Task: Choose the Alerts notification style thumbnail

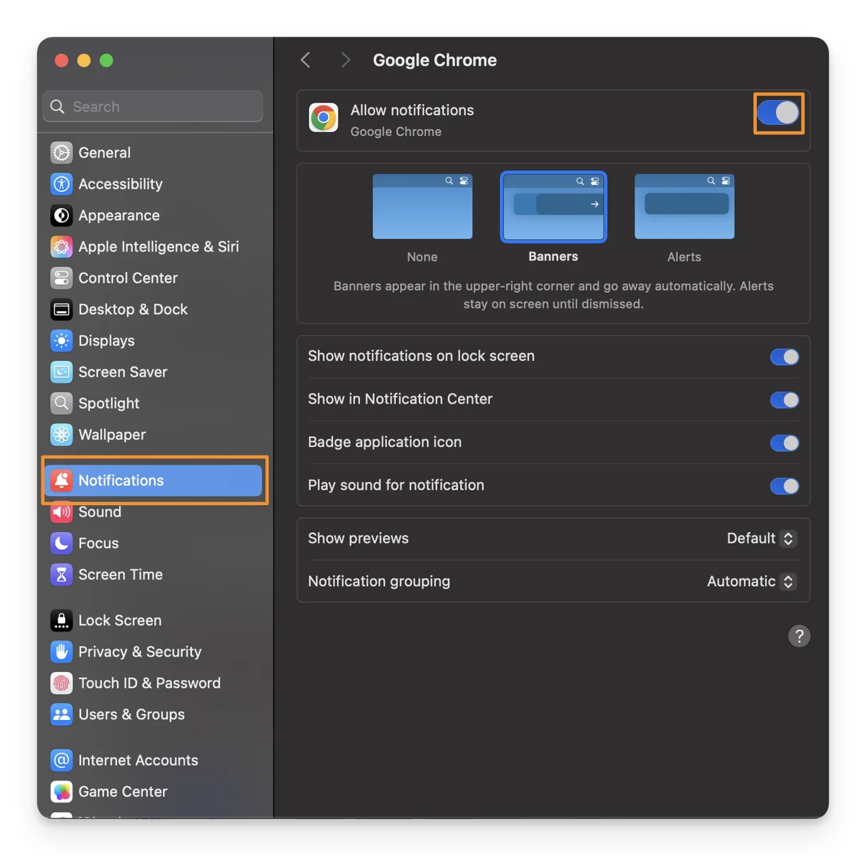Action: 684,206
